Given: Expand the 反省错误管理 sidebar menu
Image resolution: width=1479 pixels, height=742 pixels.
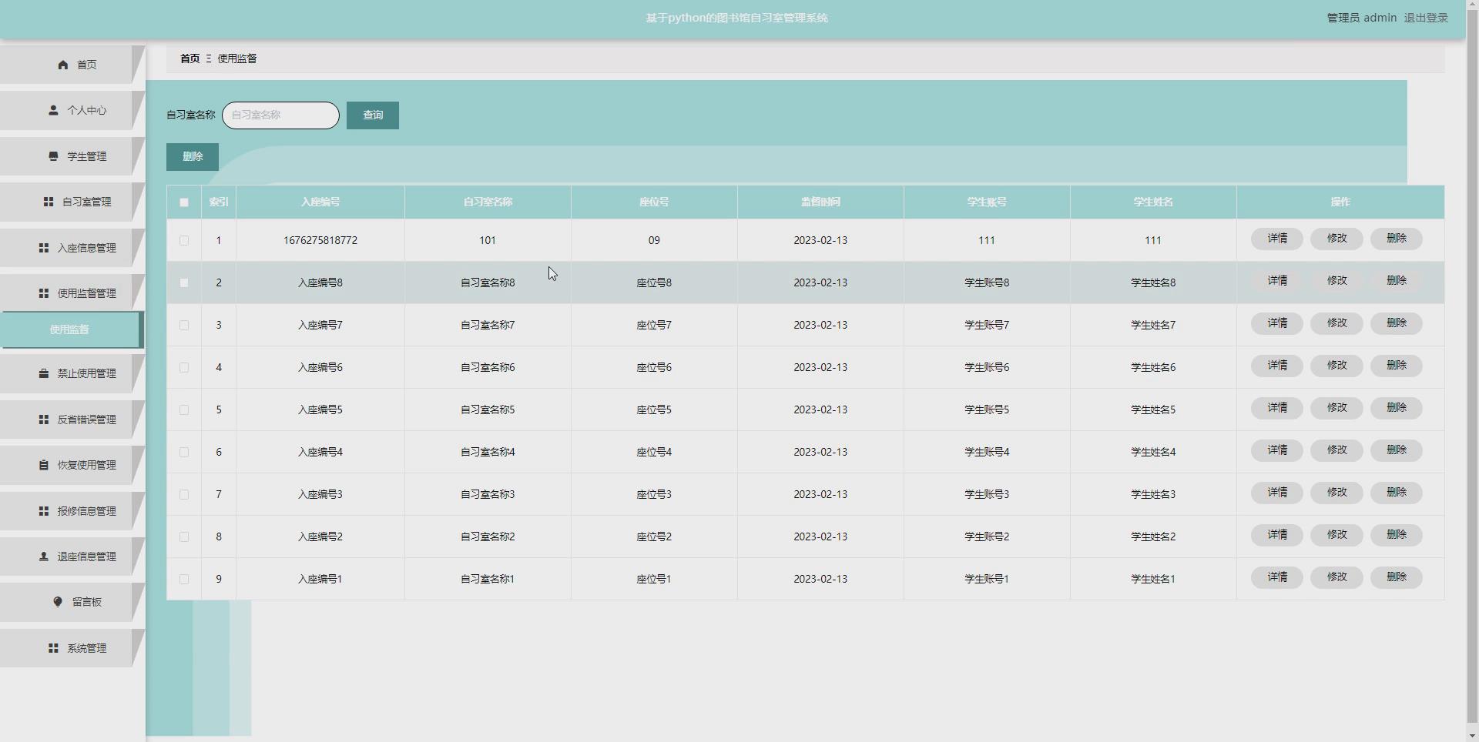Looking at the screenshot, I should (x=71, y=419).
